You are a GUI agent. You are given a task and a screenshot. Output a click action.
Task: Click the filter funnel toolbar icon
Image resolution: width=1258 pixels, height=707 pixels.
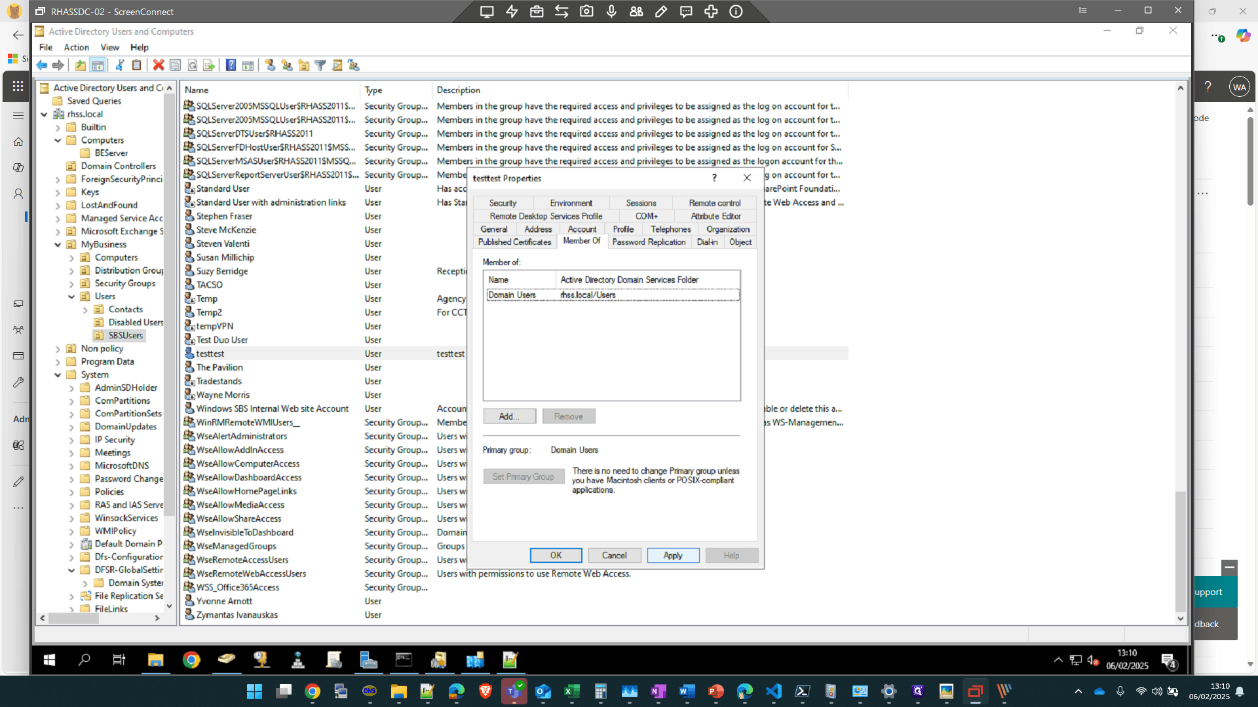tap(320, 65)
